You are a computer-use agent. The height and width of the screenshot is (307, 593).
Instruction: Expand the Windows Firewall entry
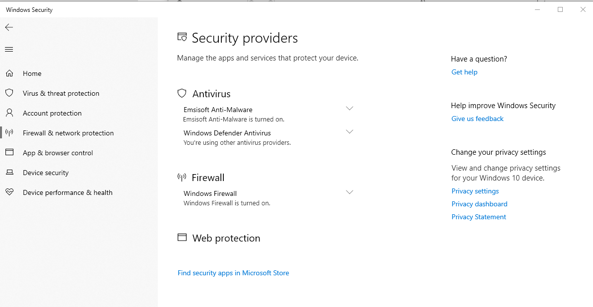(x=349, y=192)
